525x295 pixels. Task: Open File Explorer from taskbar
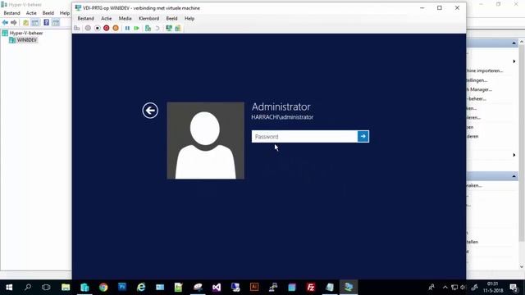(66, 288)
